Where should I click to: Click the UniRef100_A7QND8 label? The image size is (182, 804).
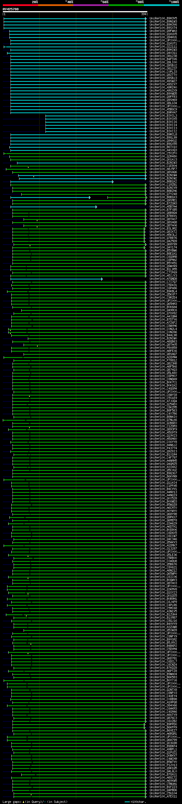point(163,279)
